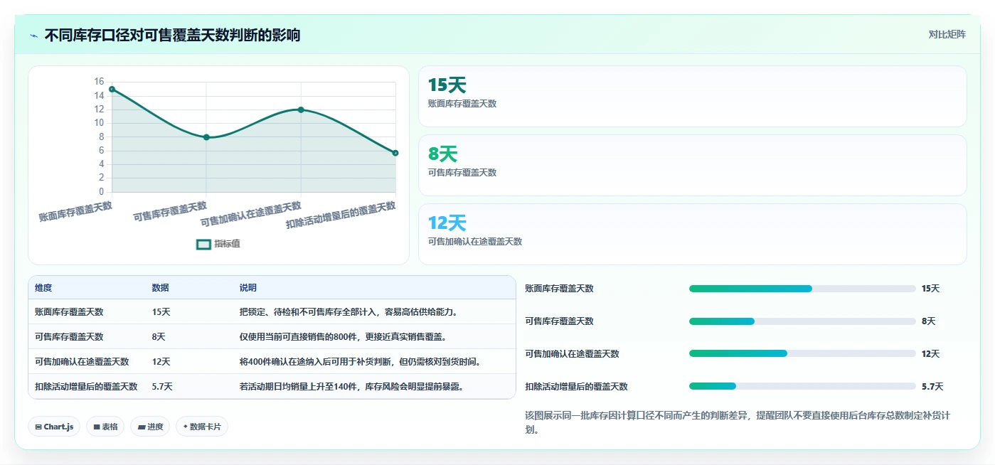The height and width of the screenshot is (465, 995).
Task: Click the 可售加确认在途覆盖天数 progress bar
Action: pyautogui.click(x=802, y=354)
